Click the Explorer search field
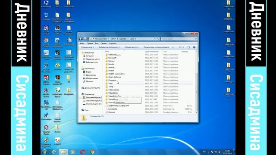 point(179,39)
